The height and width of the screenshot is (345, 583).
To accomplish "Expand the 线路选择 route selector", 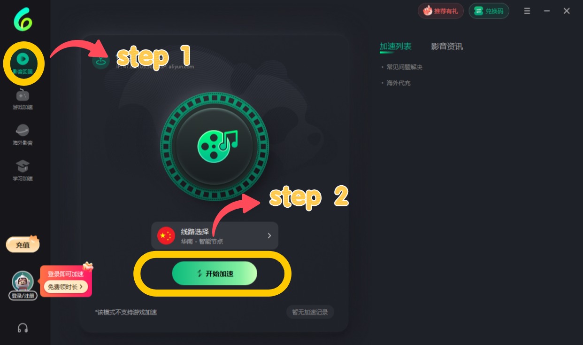I will pos(215,235).
